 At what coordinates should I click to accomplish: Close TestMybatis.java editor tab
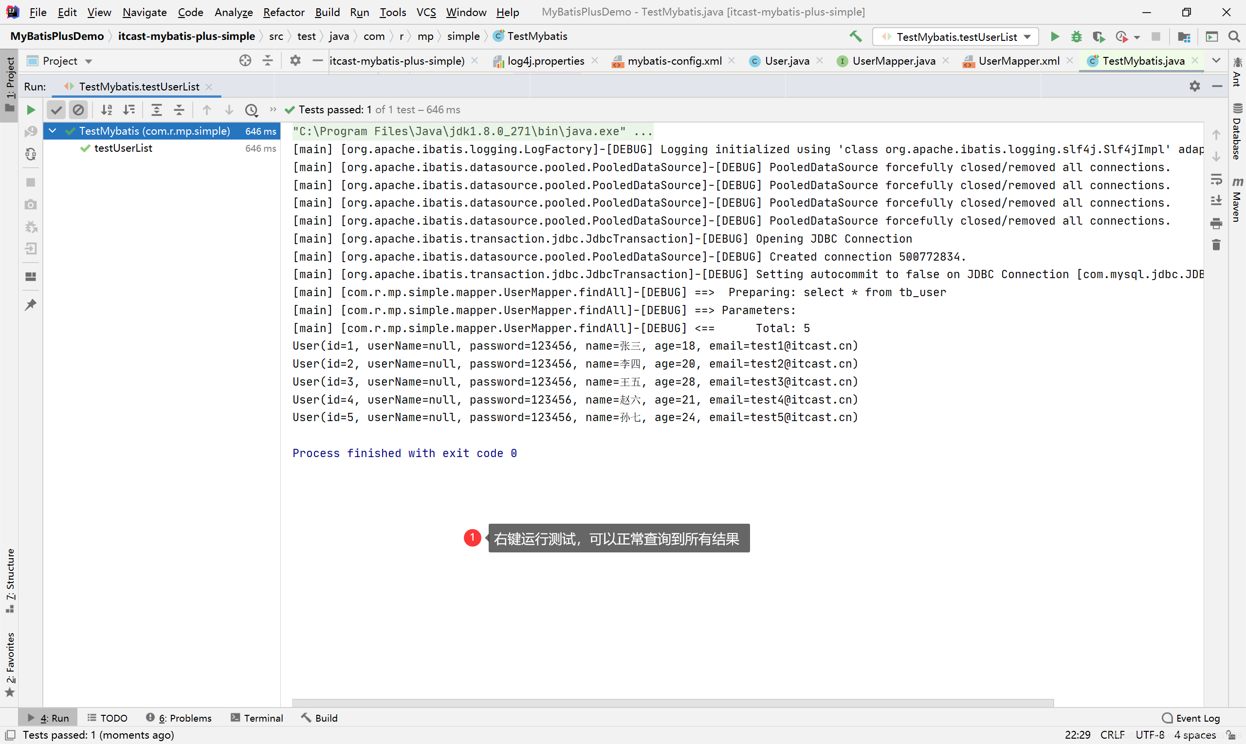[x=1195, y=61]
